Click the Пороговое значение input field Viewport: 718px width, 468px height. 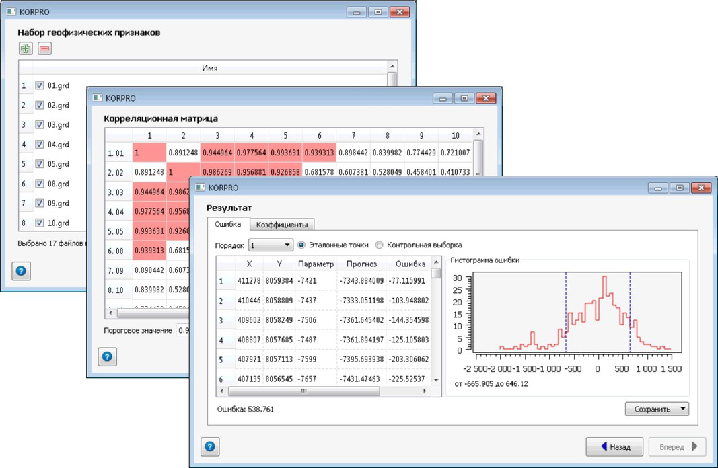(183, 331)
